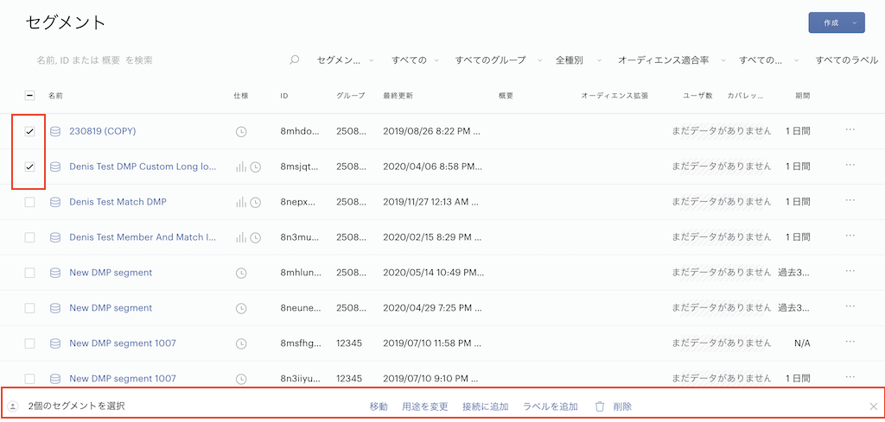Image resolution: width=885 pixels, height=422 pixels.
Task: Open the 全種別 type dropdown
Action: pyautogui.click(x=578, y=60)
